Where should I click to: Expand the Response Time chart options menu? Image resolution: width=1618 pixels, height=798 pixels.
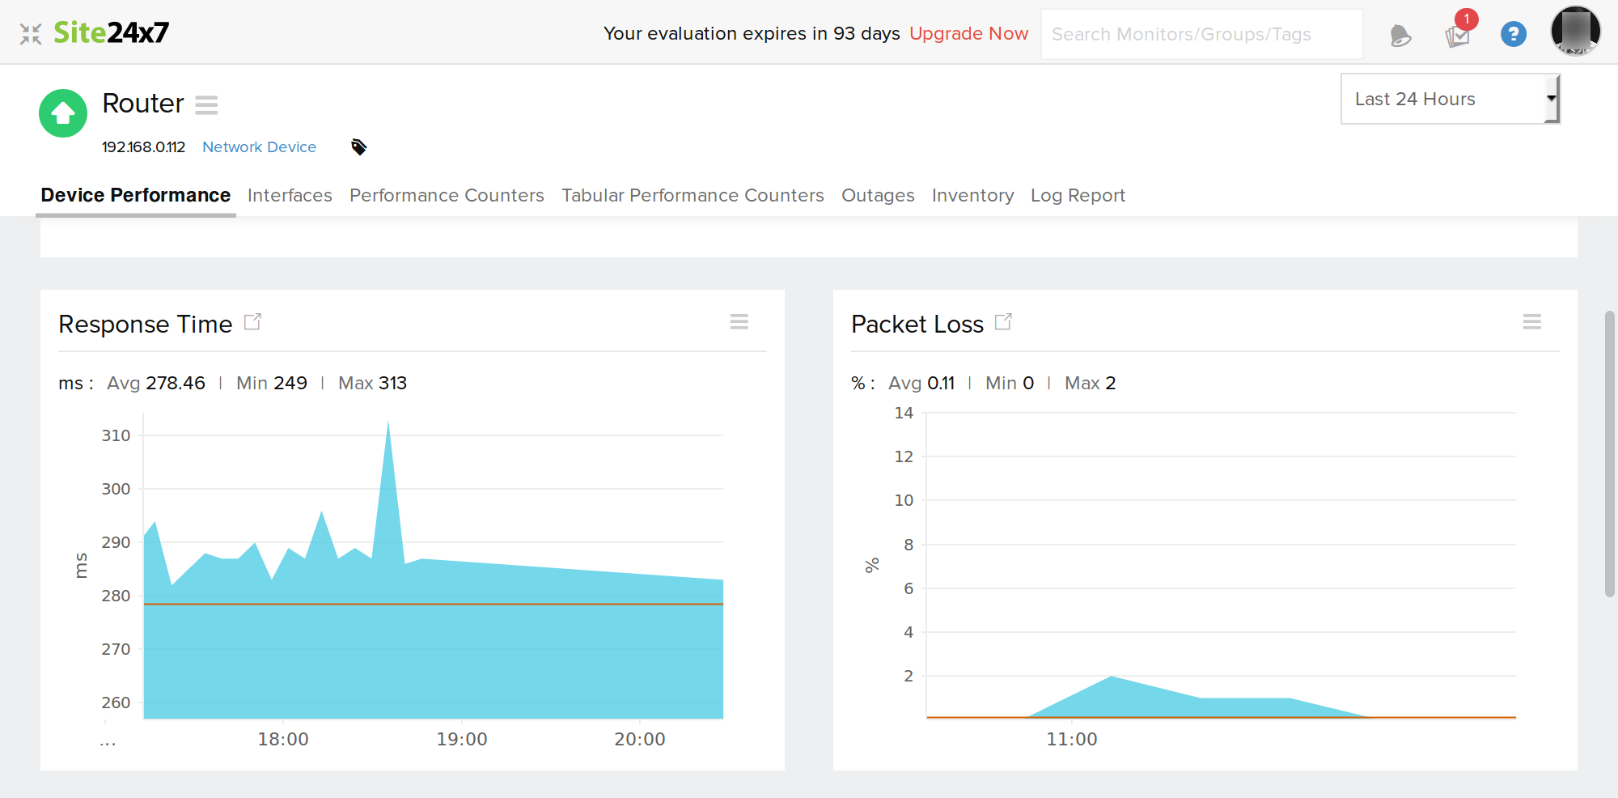coord(739,322)
